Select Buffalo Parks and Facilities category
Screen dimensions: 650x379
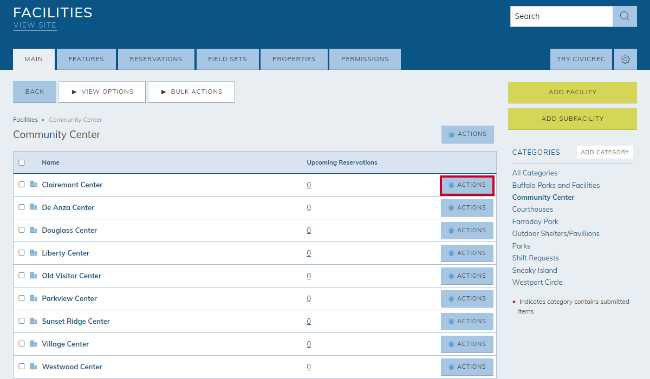coord(556,185)
